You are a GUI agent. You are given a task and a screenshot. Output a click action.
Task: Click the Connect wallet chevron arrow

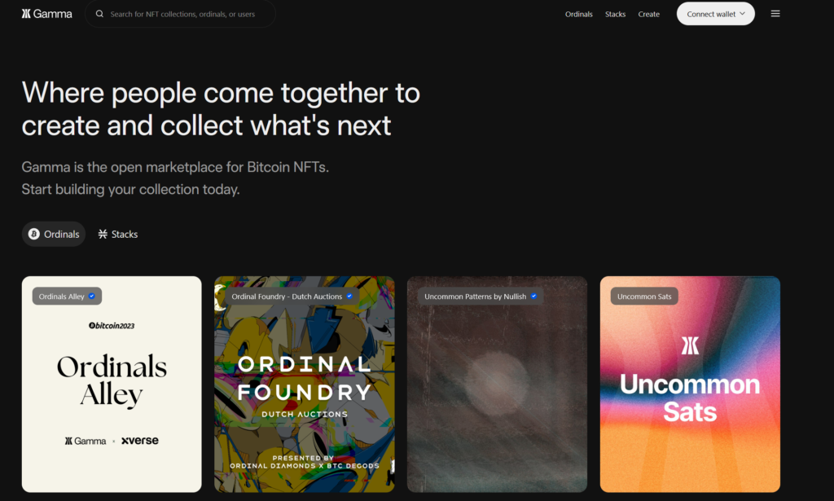coord(743,14)
